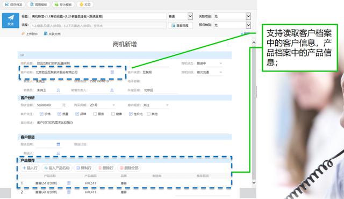
Task: Click the 标题 title input field
Action: click(x=98, y=16)
